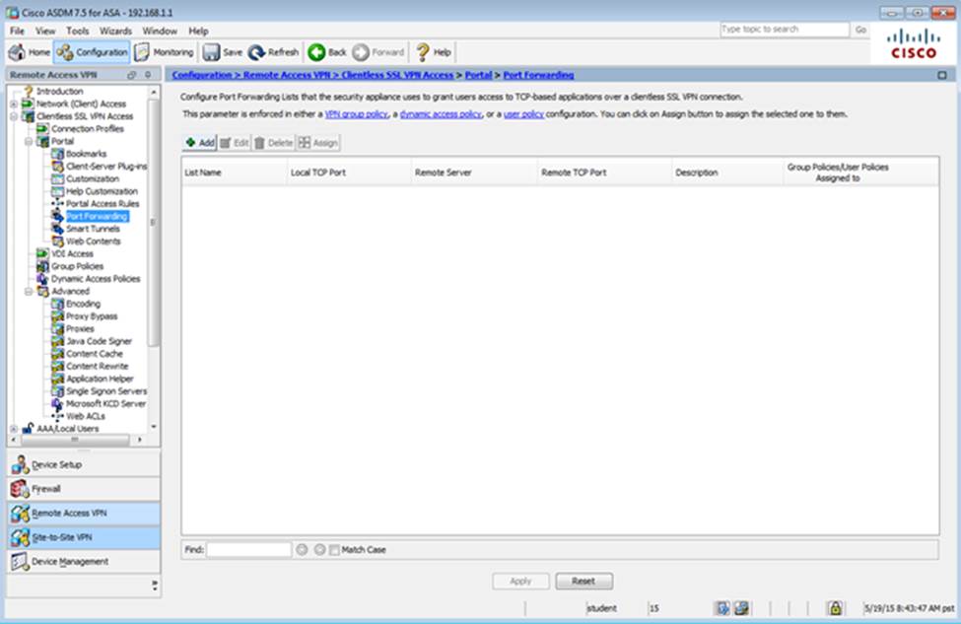The image size is (961, 624).
Task: Click the Save toolbar icon
Action: point(211,52)
